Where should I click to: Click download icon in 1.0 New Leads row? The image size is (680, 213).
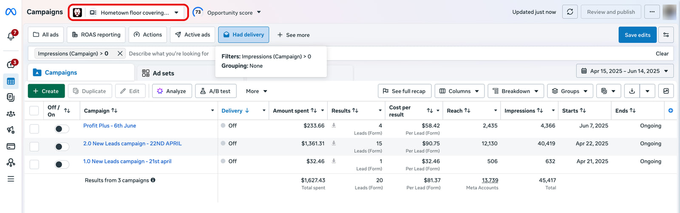point(334,161)
